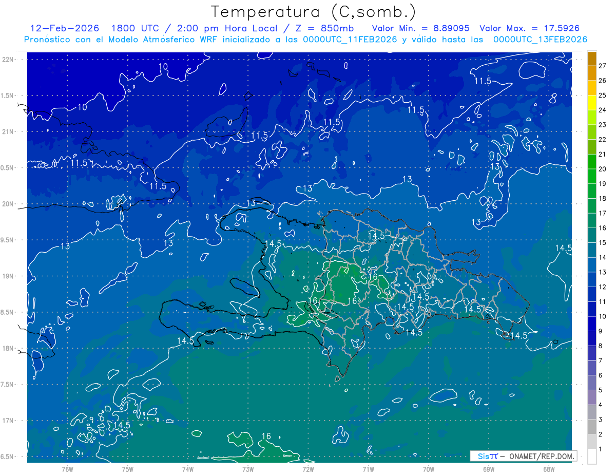Click color scale value label '1'
This screenshot has width=616, height=476.
(601, 450)
